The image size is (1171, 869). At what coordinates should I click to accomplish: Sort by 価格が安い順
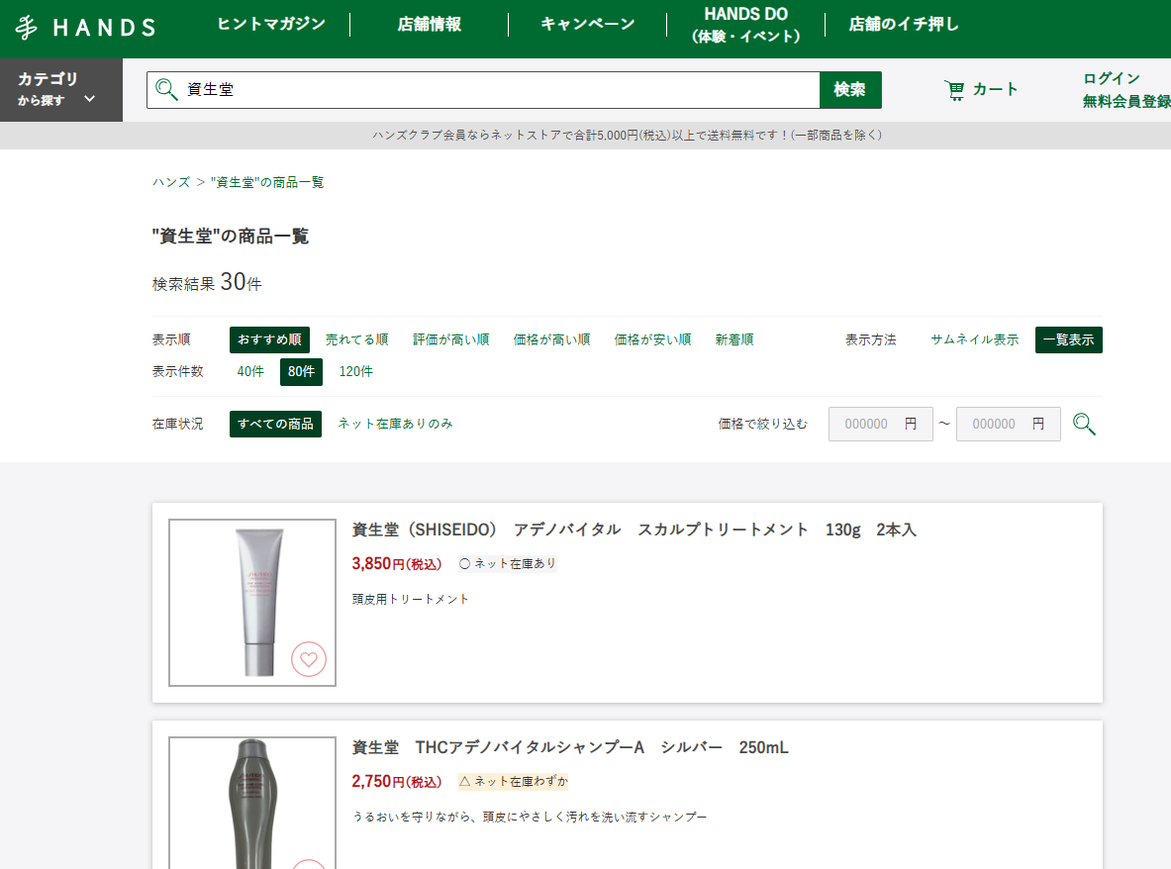[652, 339]
